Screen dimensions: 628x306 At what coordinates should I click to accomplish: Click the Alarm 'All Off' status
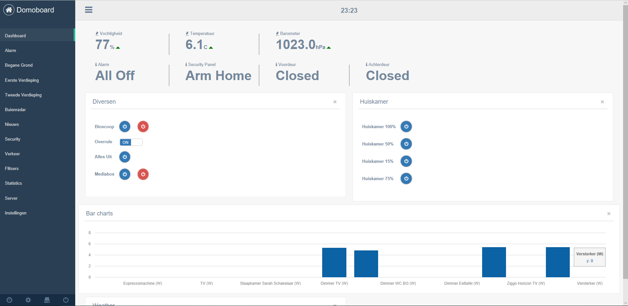pyautogui.click(x=115, y=76)
